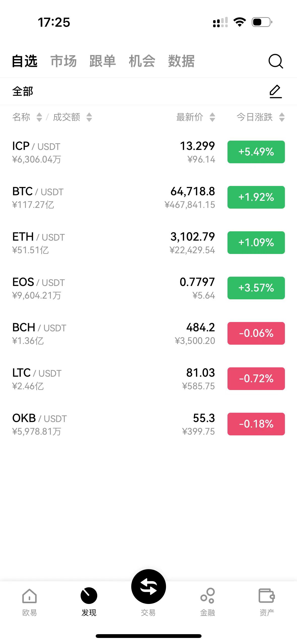
Task: Tap the edit pencil icon beside 全部
Action: (x=276, y=91)
